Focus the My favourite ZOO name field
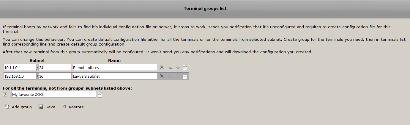Screen dimensions: 410x125 tap(53, 95)
